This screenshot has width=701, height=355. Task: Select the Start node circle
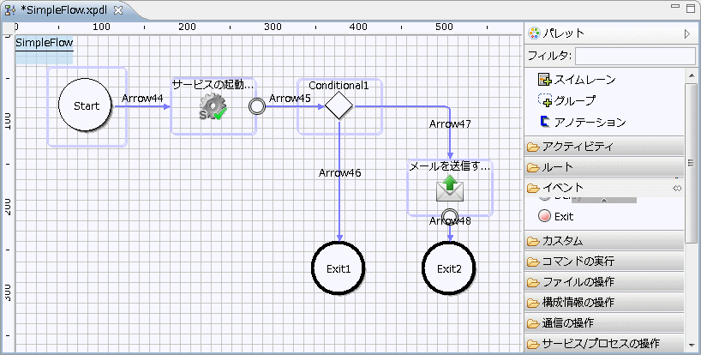pos(85,105)
